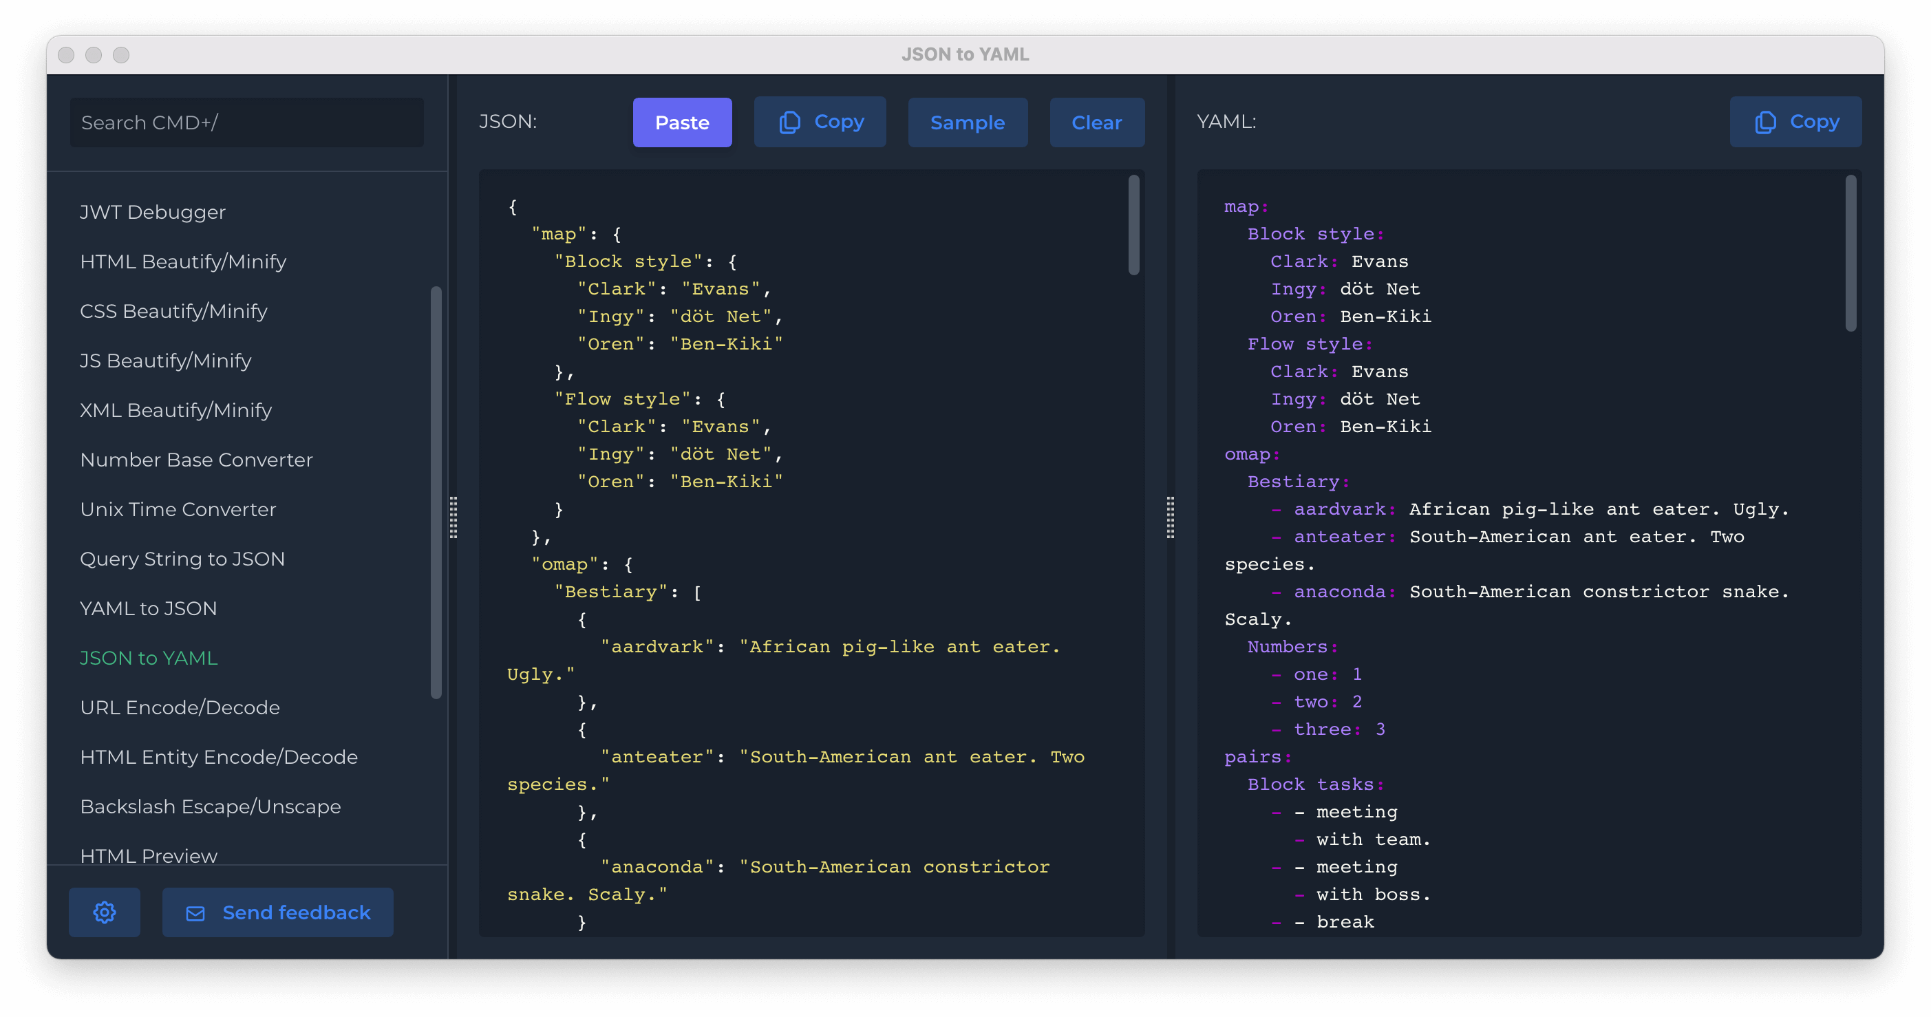Select Number Base Converter
This screenshot has width=1931, height=1017.
(195, 460)
